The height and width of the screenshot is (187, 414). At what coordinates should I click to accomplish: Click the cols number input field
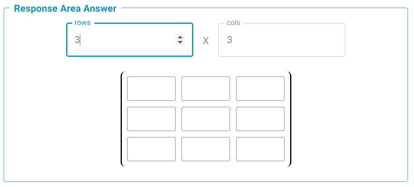pos(282,40)
